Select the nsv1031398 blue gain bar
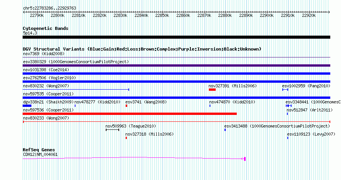The height and width of the screenshot is (180, 341). click(176, 74)
